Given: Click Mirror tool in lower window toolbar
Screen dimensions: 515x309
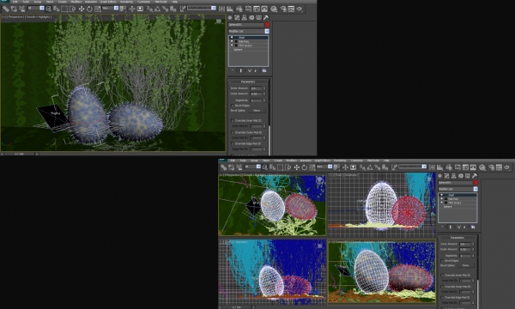Looking at the screenshot, I should 433,167.
